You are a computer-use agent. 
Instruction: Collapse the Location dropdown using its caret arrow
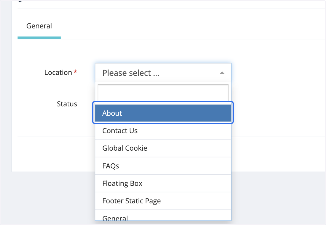click(222, 73)
